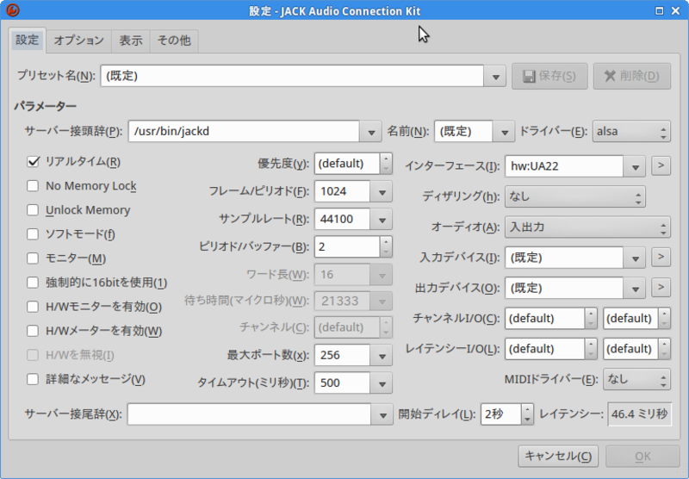Viewport: 689px width, 479px height.
Task: Click the 削除(D) delete preset button
Action: click(632, 76)
